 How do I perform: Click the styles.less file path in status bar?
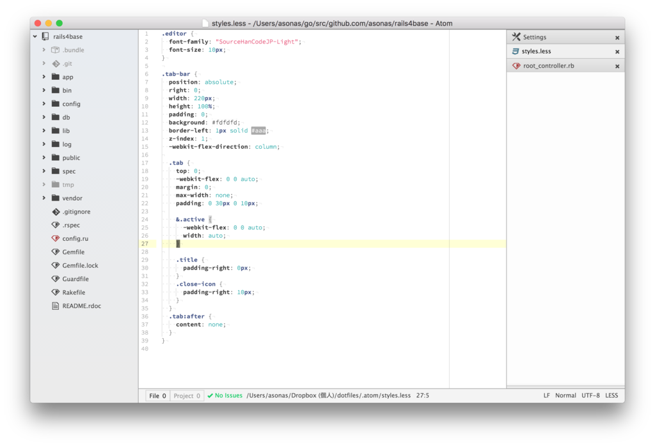point(328,396)
